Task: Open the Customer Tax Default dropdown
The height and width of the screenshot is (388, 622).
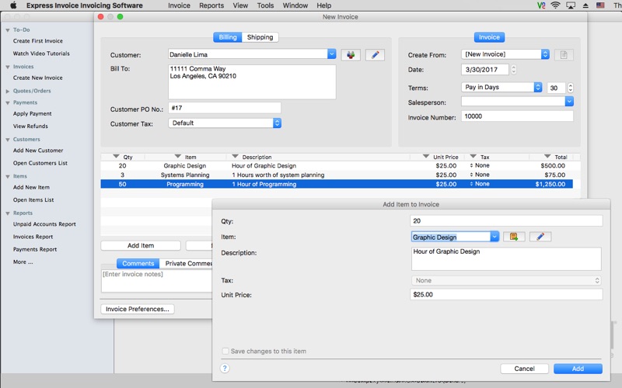Action: click(277, 123)
